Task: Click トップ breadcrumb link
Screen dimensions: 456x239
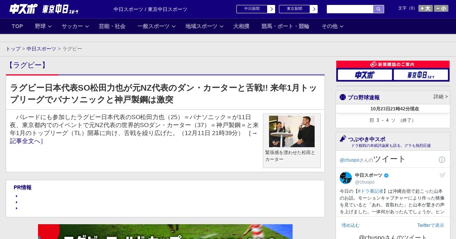Action: (x=13, y=49)
